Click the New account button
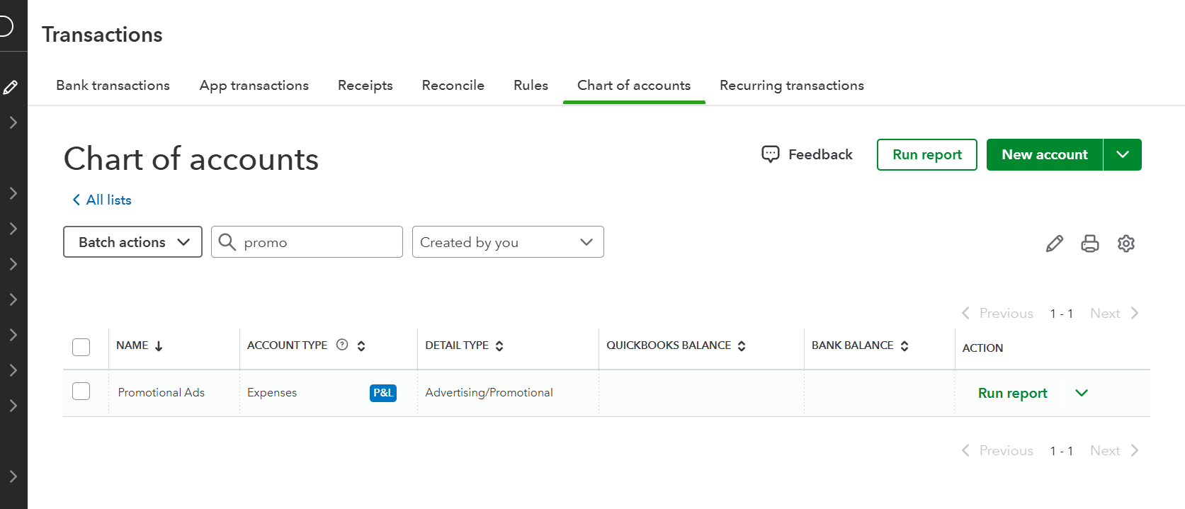Image resolution: width=1185 pixels, height=509 pixels. coord(1044,154)
